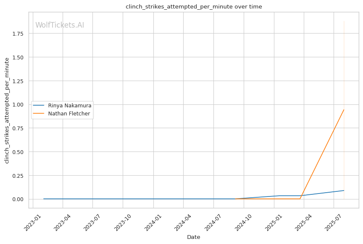Click the 2023-10 x-axis tick label
This screenshot has width=363, height=244.
coord(123,222)
